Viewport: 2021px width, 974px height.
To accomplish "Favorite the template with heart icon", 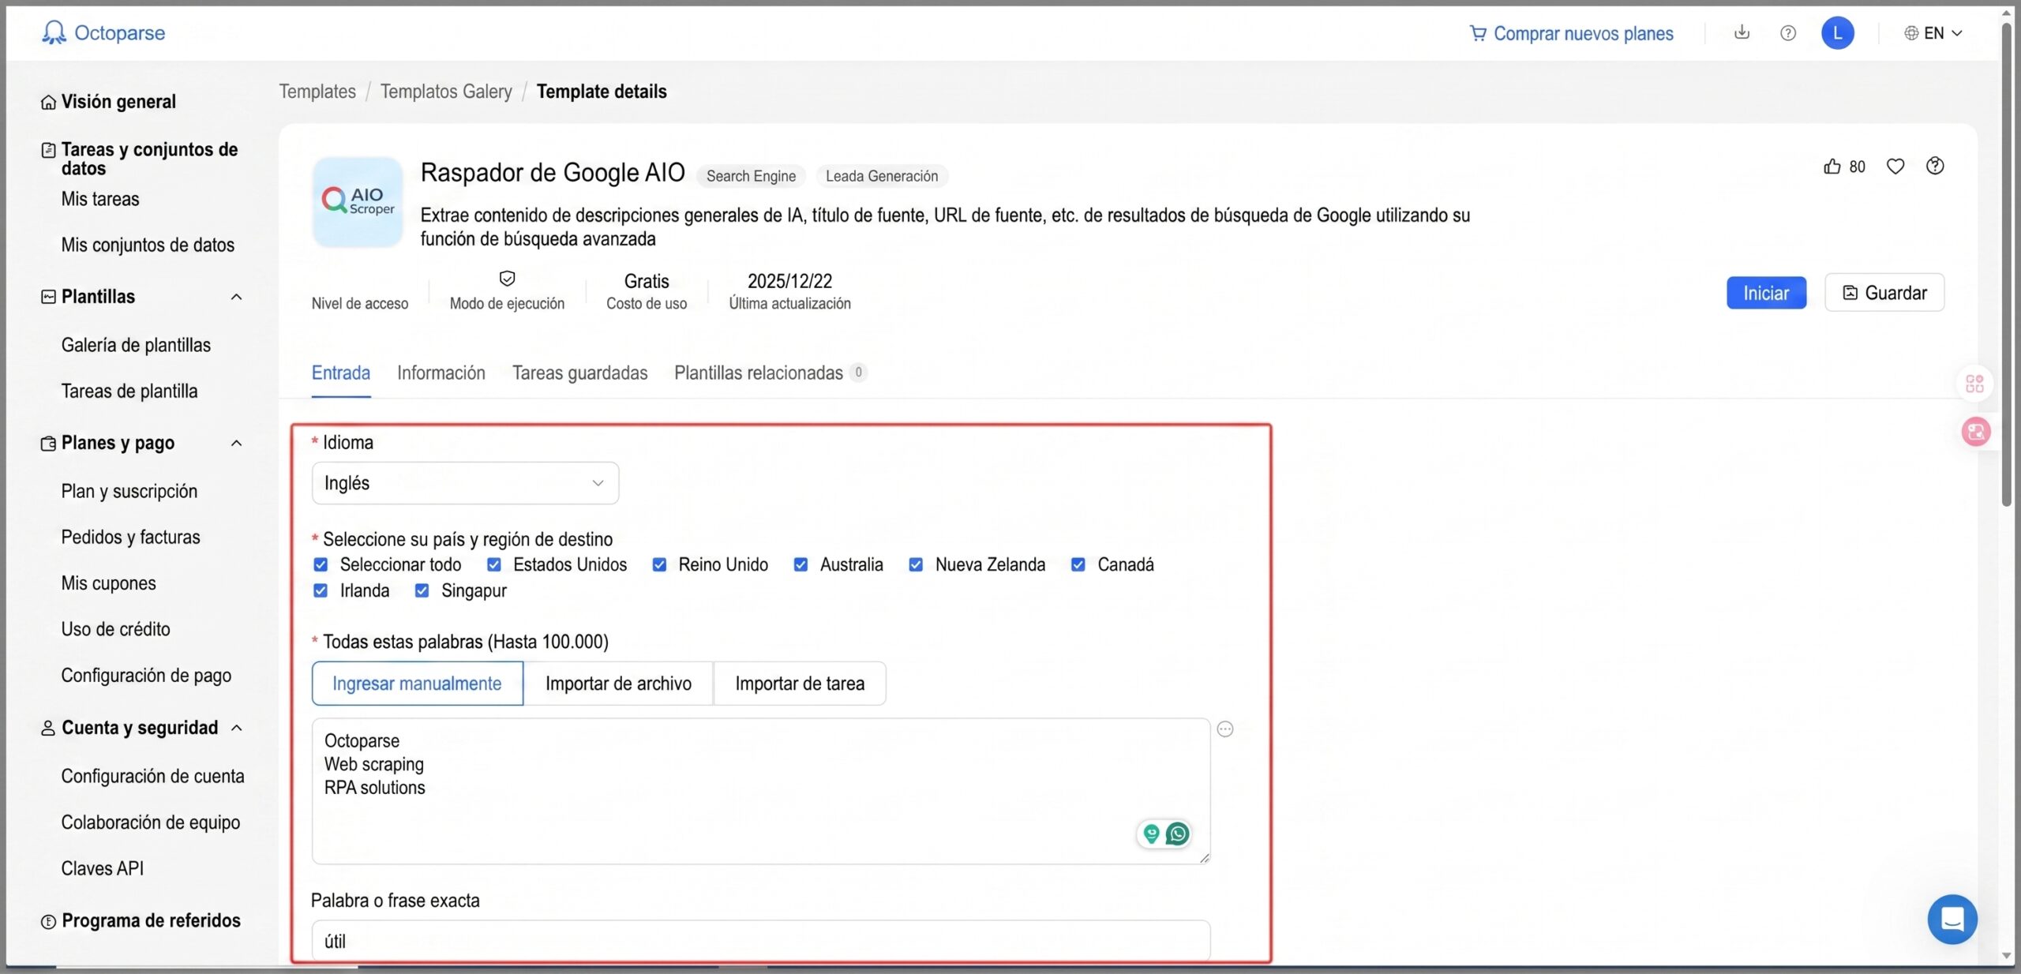I will pos(1895,167).
